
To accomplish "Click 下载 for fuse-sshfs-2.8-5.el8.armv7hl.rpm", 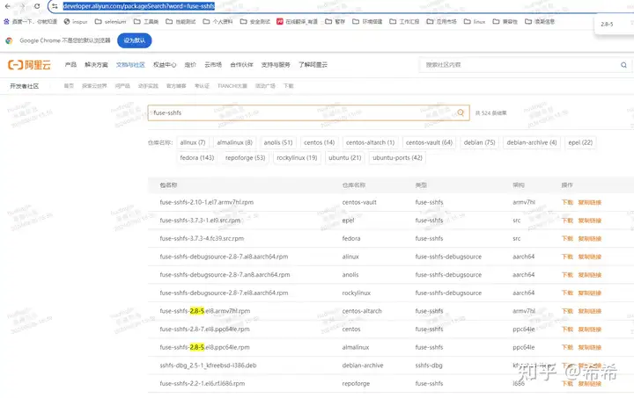I will pos(567,311).
